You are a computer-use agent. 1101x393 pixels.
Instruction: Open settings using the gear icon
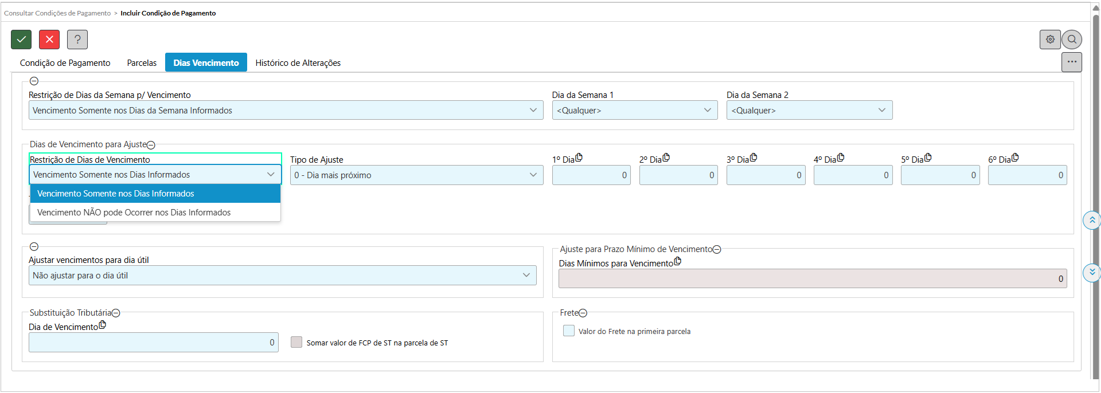tap(1050, 40)
